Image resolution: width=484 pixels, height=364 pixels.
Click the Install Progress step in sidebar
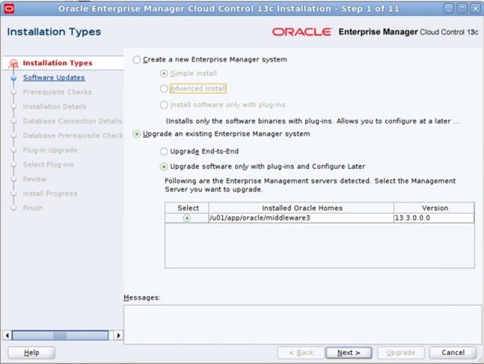(x=50, y=194)
